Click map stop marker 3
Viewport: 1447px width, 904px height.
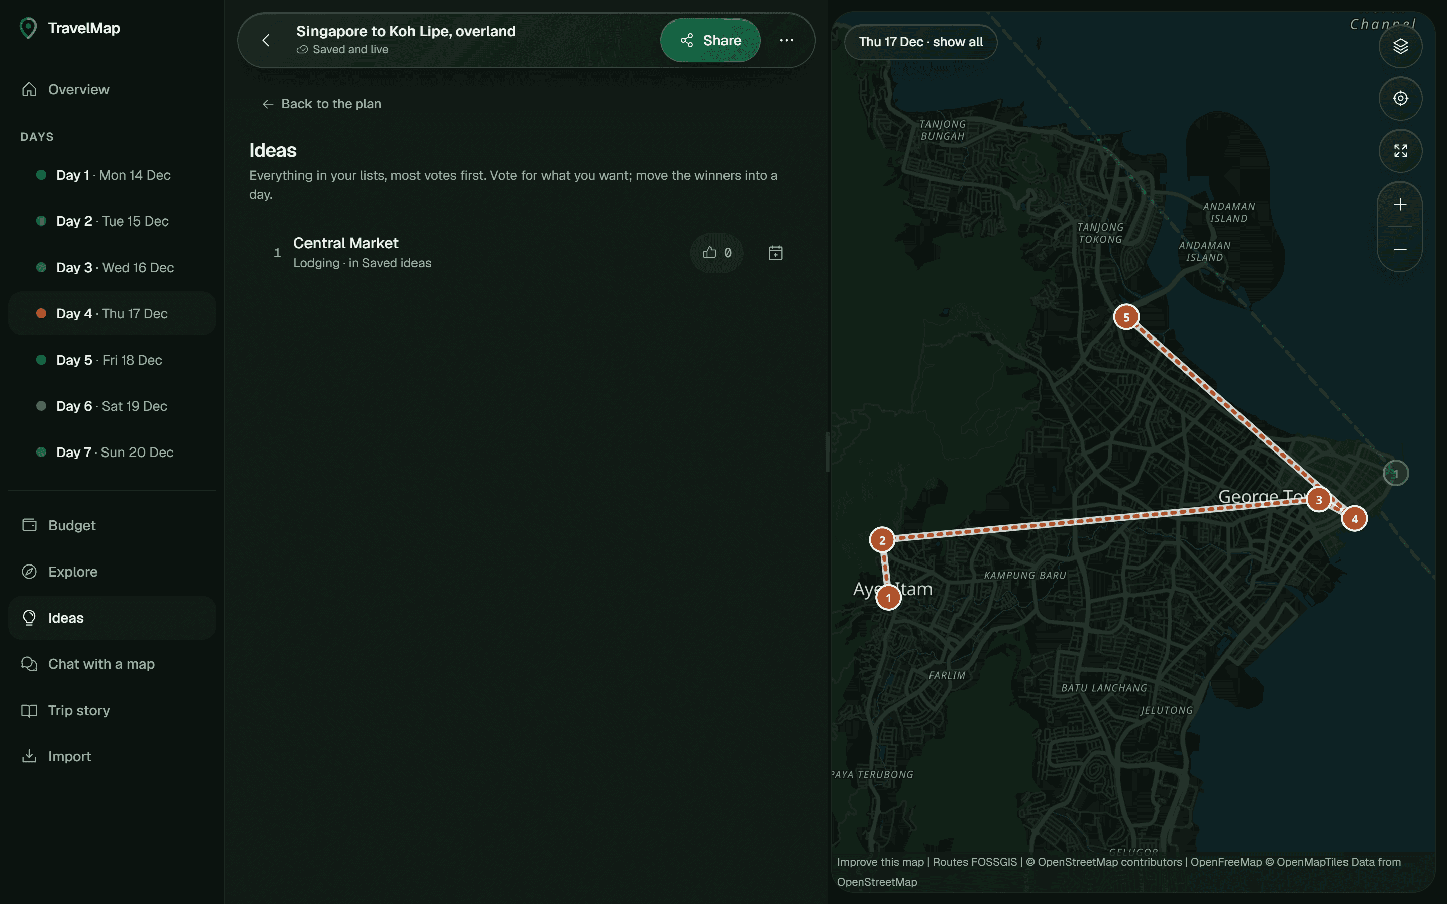point(1318,500)
